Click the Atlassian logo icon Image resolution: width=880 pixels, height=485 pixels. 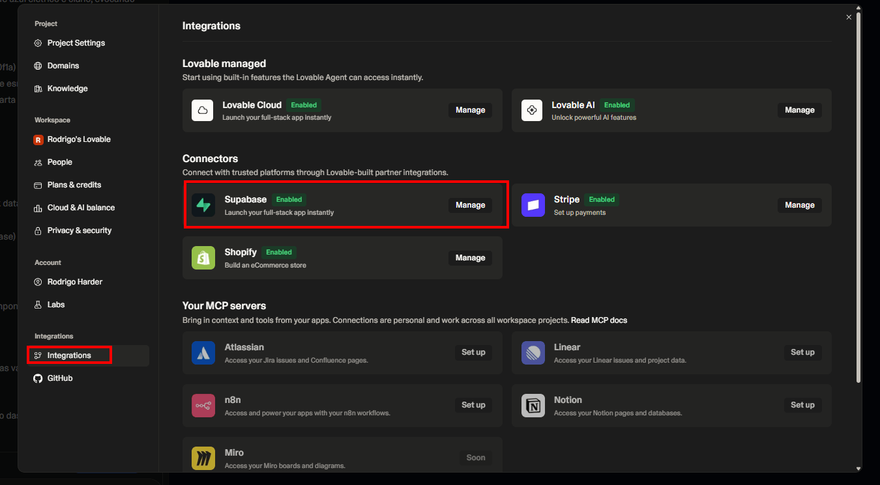pos(203,353)
